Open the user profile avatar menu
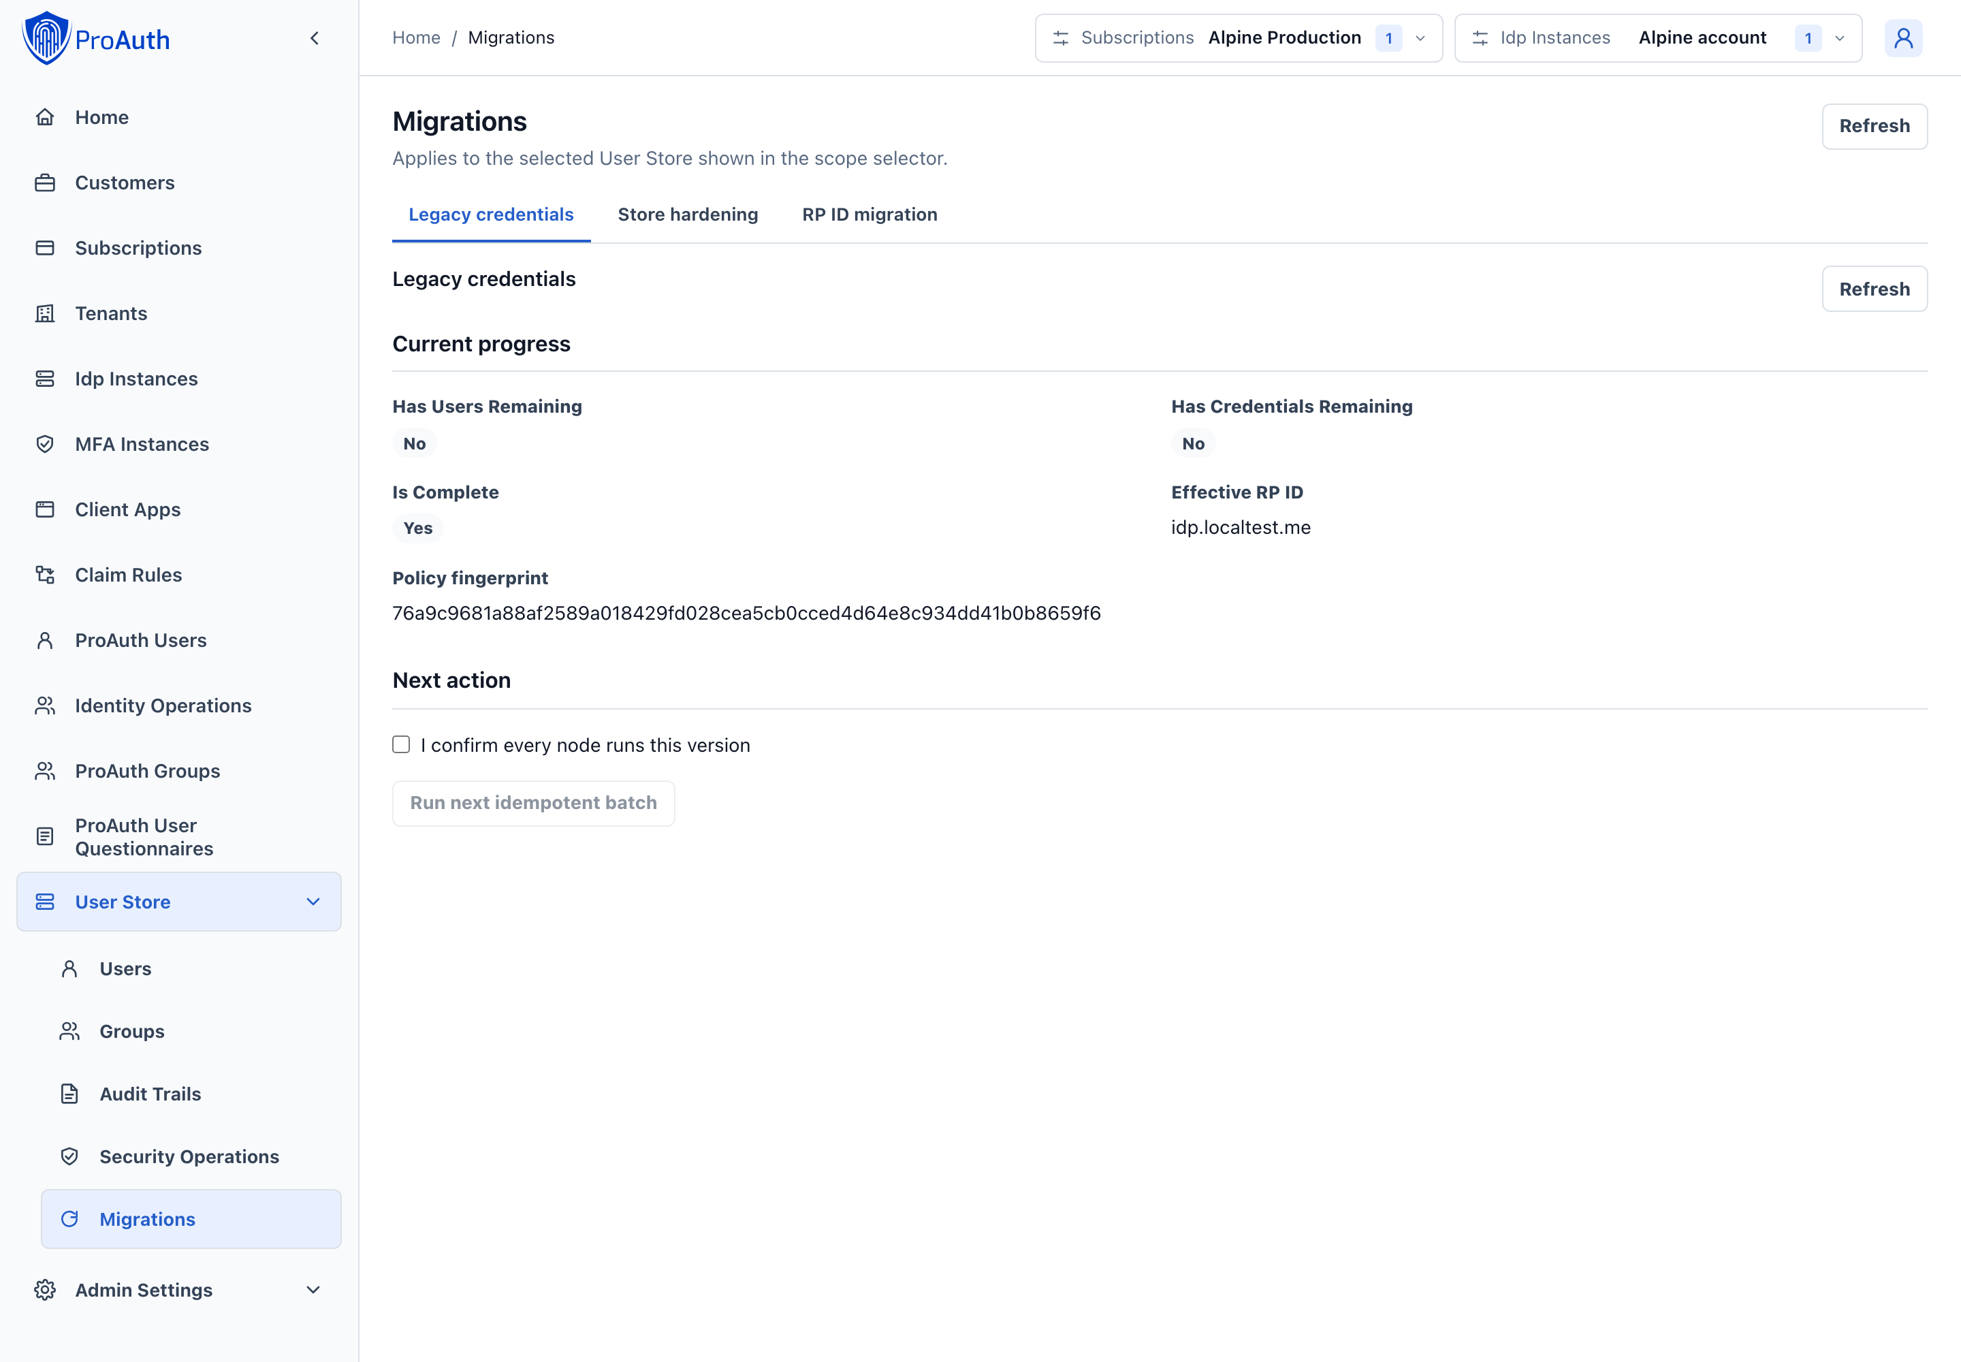The image size is (1961, 1362). (x=1903, y=38)
